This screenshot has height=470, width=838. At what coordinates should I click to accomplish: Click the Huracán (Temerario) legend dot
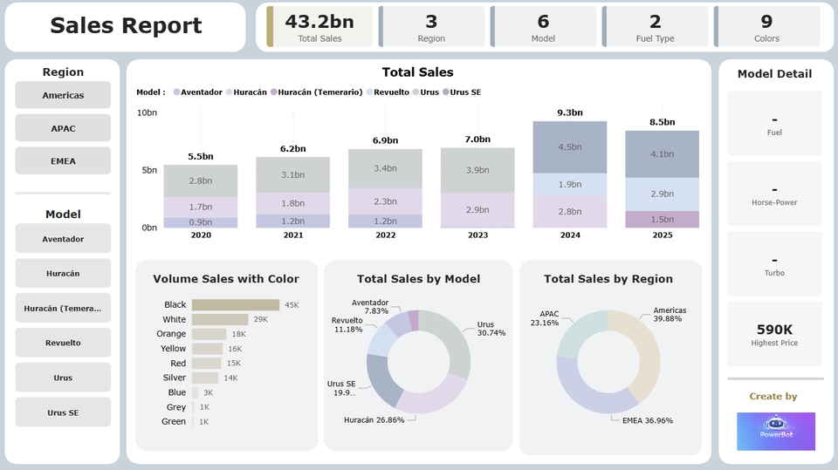pos(273,92)
